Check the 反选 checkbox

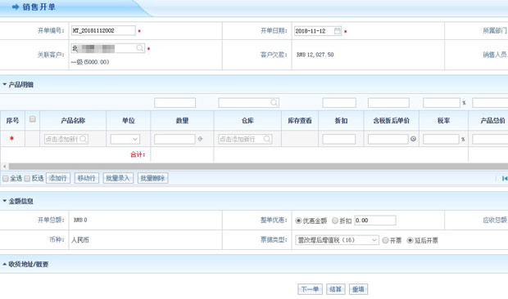click(27, 179)
